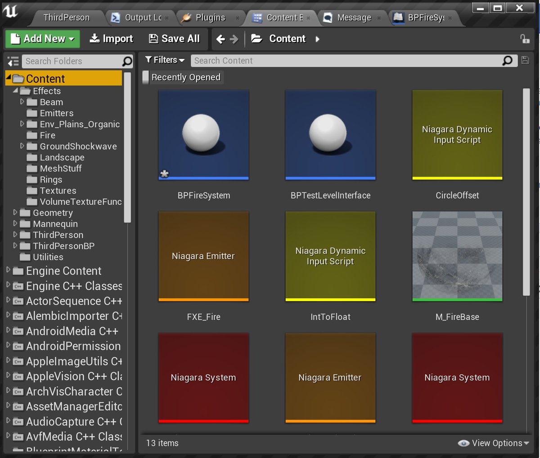
Task: Click the Content path folder icon
Action: coord(257,39)
